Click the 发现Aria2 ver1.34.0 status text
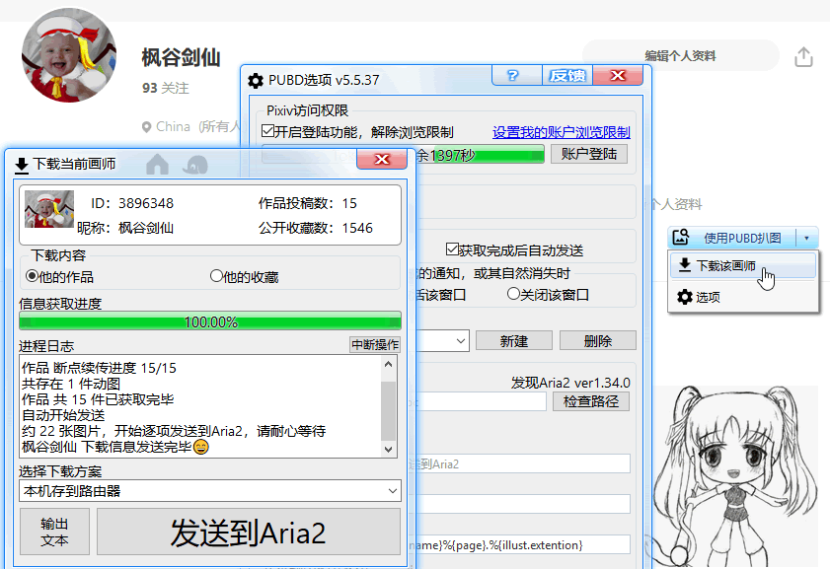This screenshot has height=569, width=830. (570, 383)
